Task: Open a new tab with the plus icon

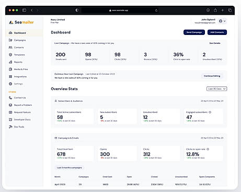Action: pos(223,10)
